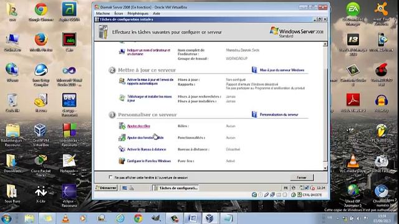Open the Cisco Packet Tracer desktop icon
The width and height of the screenshot is (399, 224).
[x=41, y=165]
